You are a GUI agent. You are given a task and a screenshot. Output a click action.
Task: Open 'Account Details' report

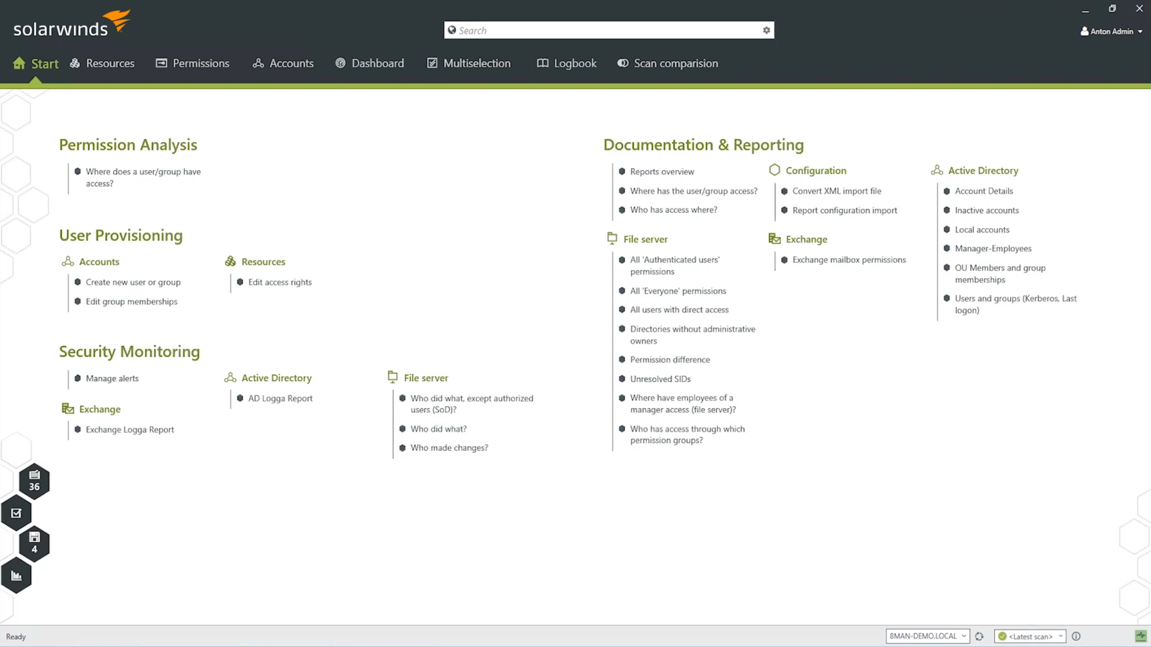point(983,191)
